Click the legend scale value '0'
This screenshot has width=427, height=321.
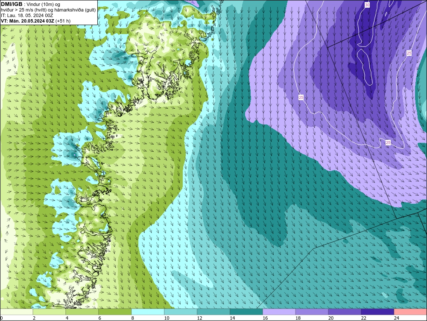[x=1, y=318]
